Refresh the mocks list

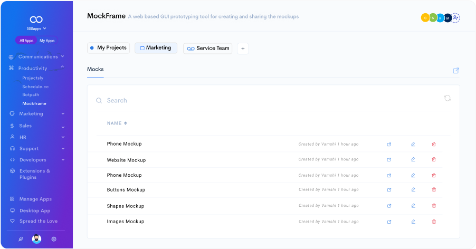(x=448, y=98)
